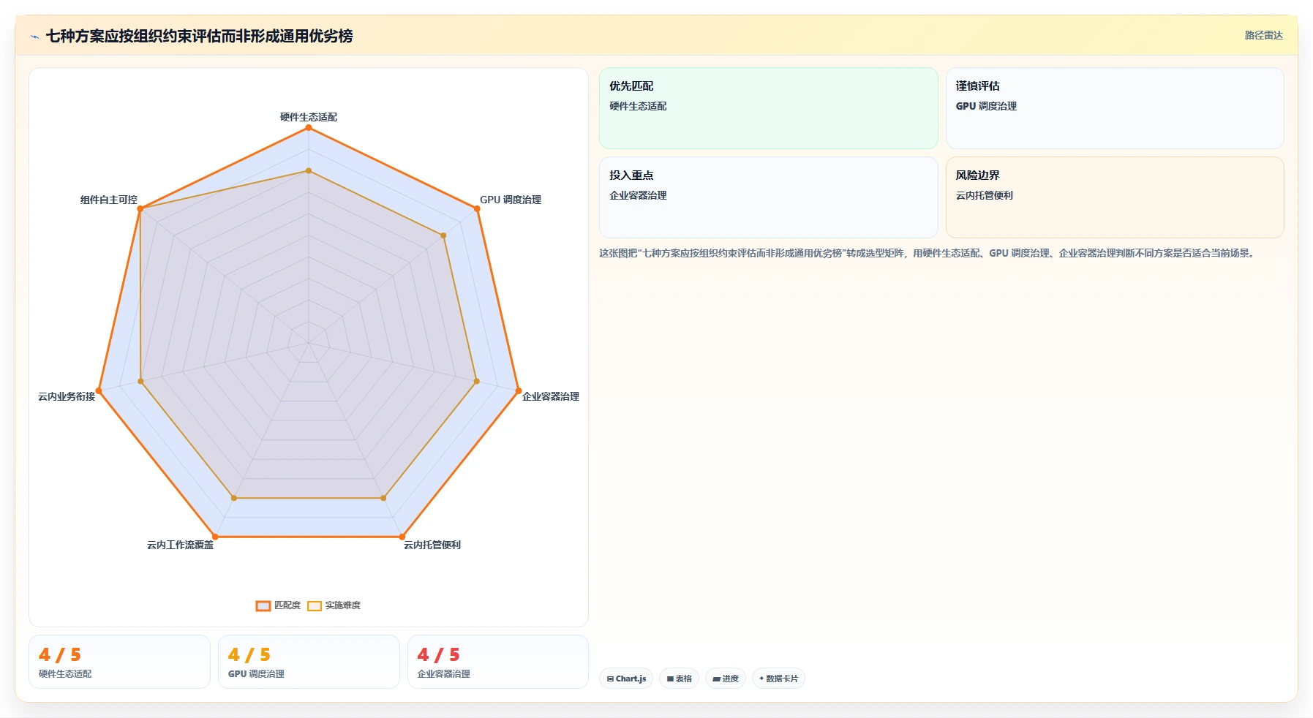Image resolution: width=1313 pixels, height=718 pixels.
Task: Select the orange 匹配度 point on 云内业务衔接 axis
Action: (x=99, y=390)
